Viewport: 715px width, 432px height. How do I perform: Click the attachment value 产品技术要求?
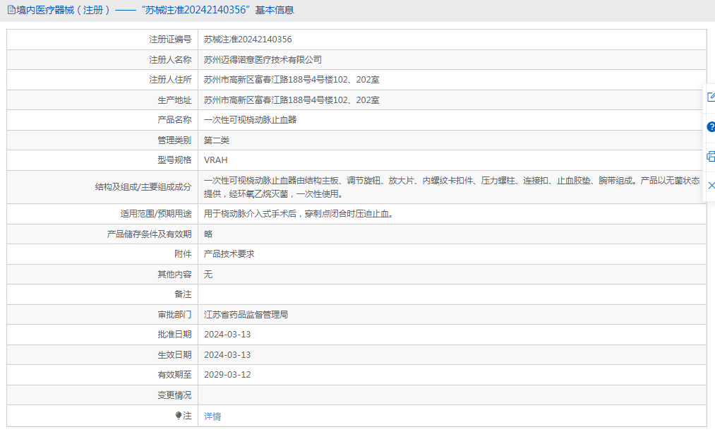tap(229, 254)
